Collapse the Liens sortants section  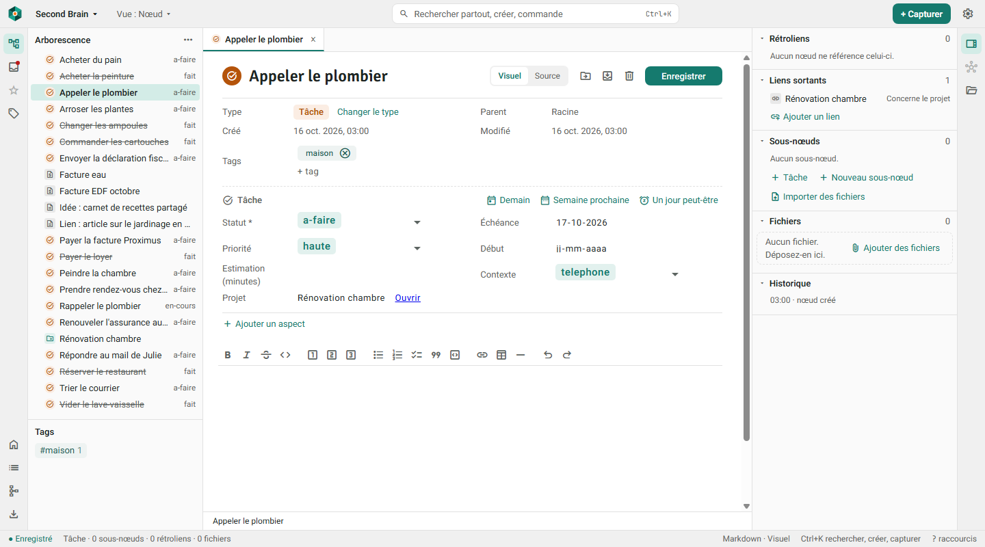[762, 81]
